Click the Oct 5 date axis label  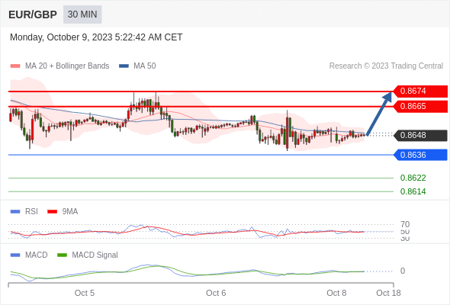coord(85,293)
